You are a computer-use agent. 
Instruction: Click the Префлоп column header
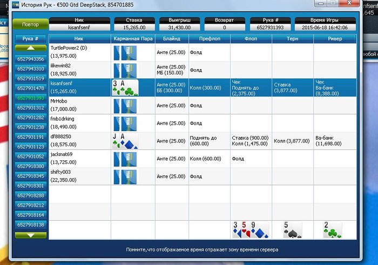point(210,38)
